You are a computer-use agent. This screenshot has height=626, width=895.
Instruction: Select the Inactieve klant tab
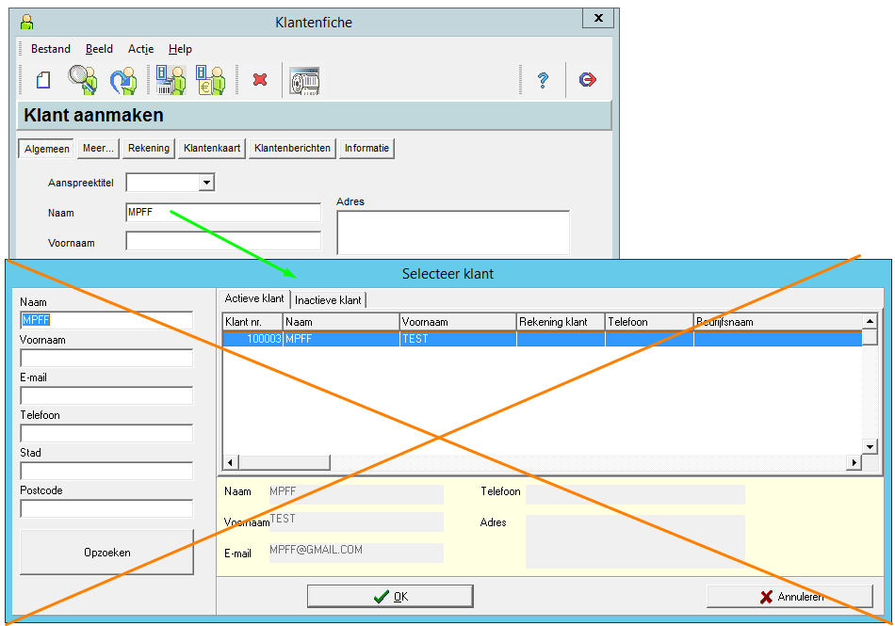328,300
